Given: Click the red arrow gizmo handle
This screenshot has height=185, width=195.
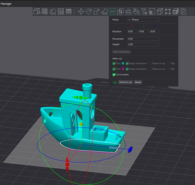Looking at the screenshot, I should coord(67,165).
